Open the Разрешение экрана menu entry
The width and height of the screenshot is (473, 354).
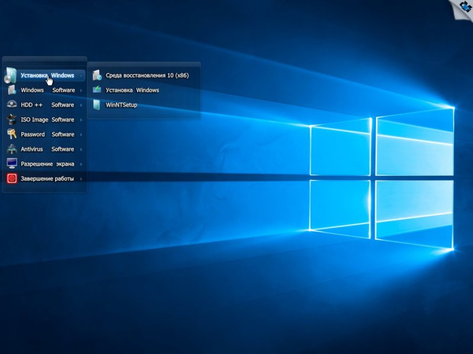[x=45, y=164]
